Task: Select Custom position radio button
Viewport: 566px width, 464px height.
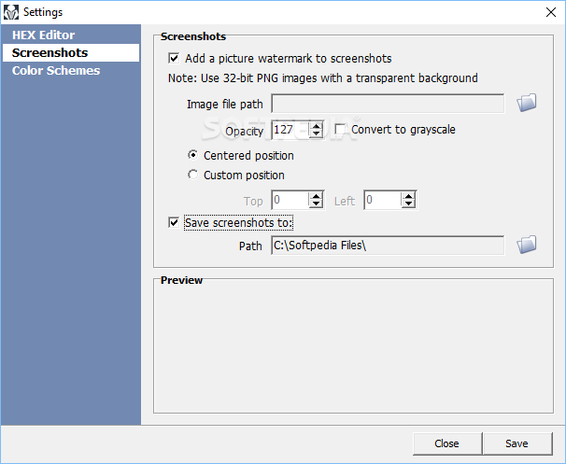Action: (x=193, y=175)
